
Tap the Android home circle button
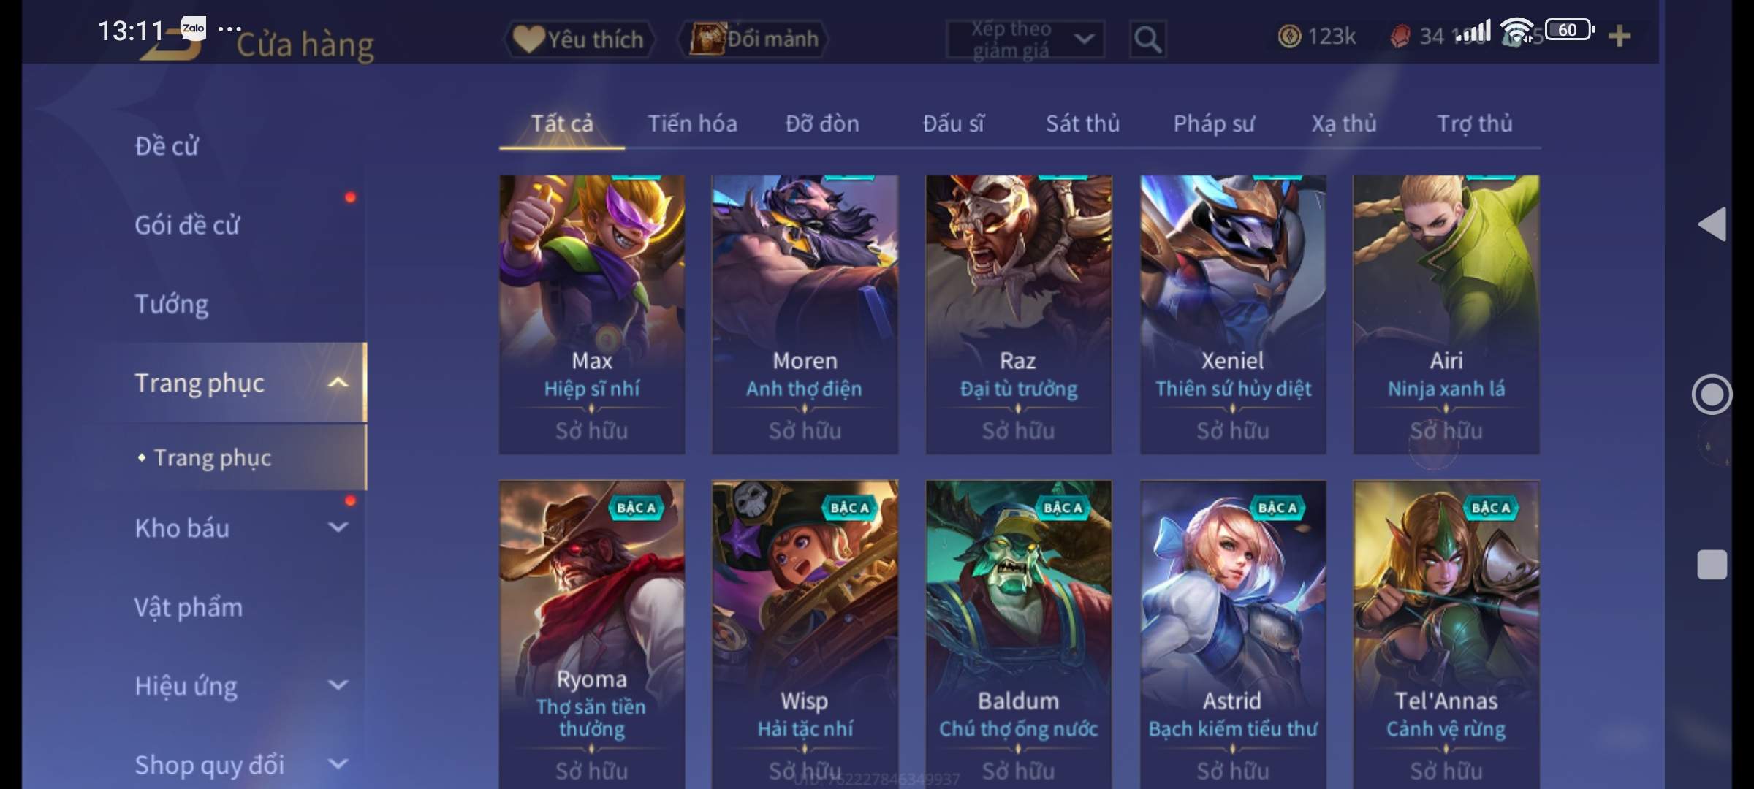(x=1712, y=394)
